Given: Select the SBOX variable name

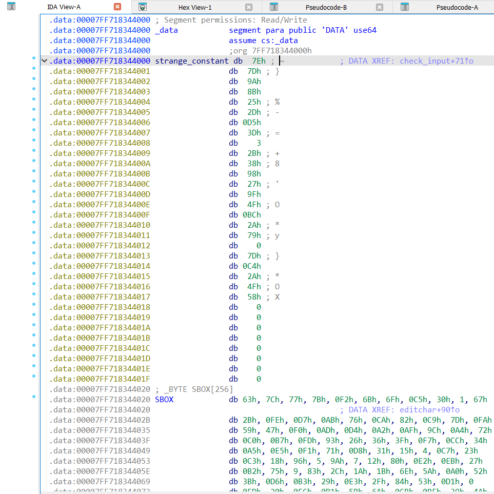Looking at the screenshot, I should tap(164, 400).
